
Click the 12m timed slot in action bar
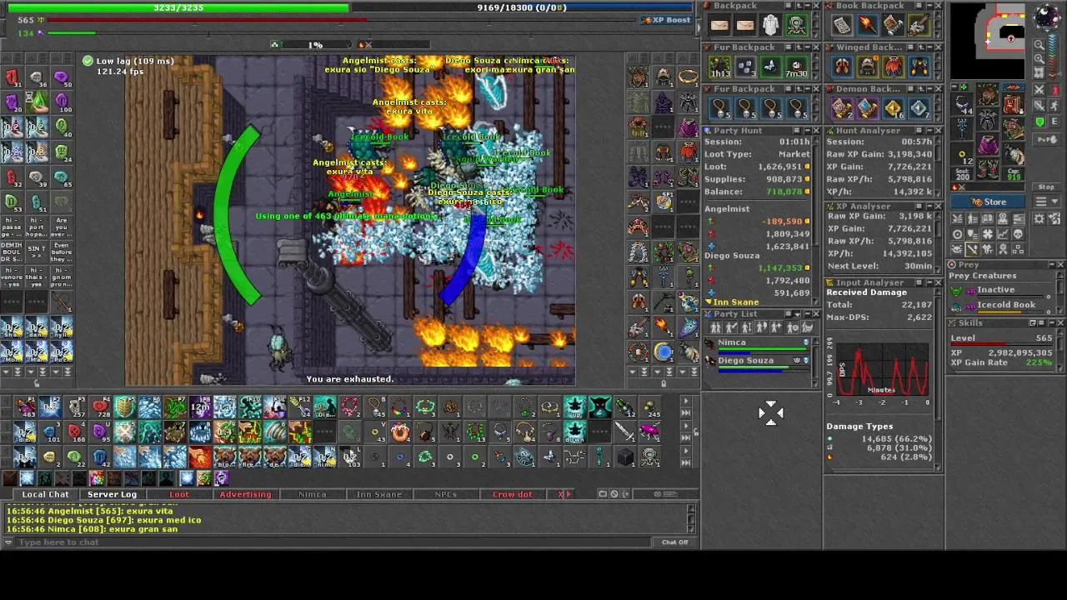(200, 407)
